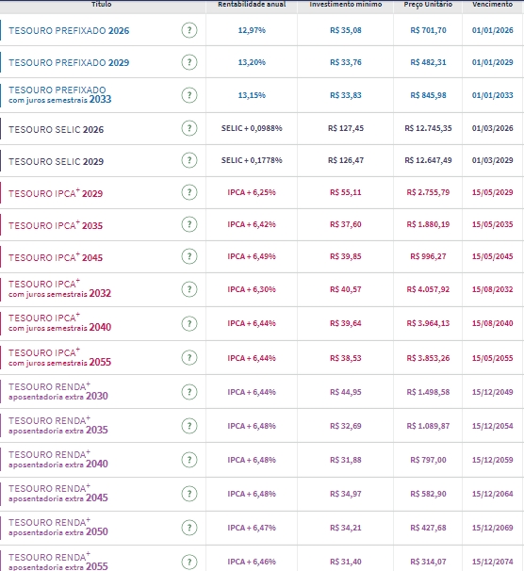This screenshot has height=571, width=524.
Task: Open help icon for Tesouro Prefixado 2026
Action: tap(189, 30)
